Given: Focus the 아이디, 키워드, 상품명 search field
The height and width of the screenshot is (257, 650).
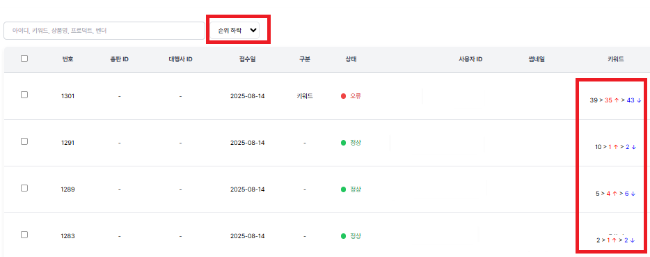Looking at the screenshot, I should tap(104, 31).
